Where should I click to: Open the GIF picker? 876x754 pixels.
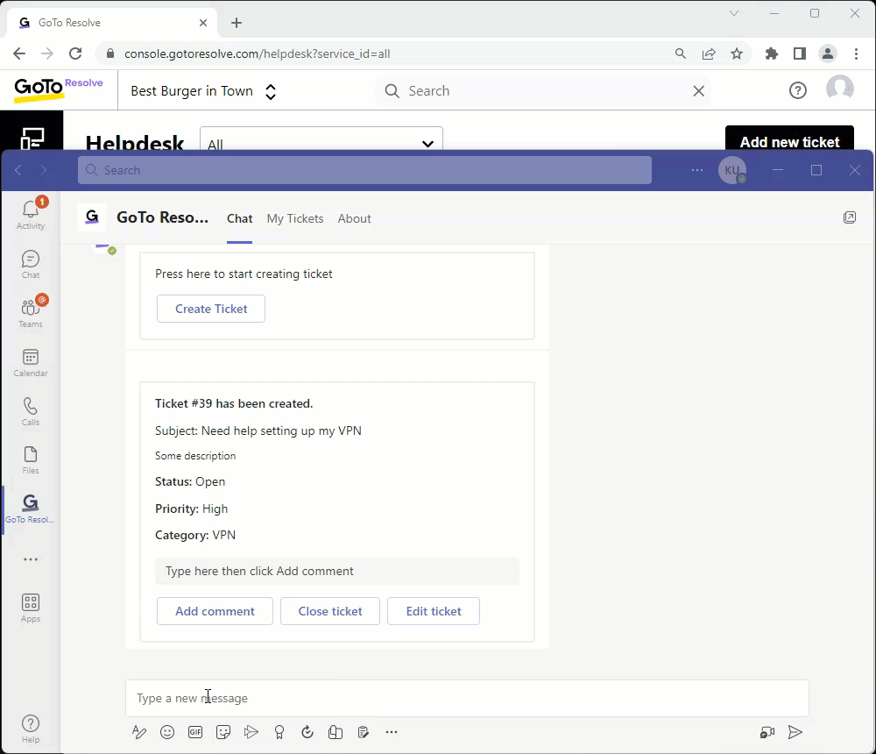[195, 732]
